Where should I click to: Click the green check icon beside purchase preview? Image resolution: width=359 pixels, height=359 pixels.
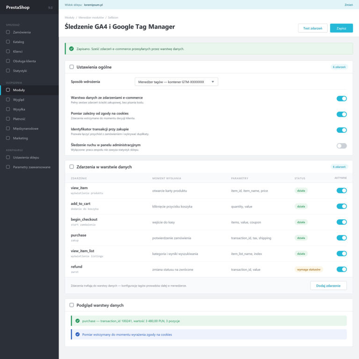(x=78, y=321)
